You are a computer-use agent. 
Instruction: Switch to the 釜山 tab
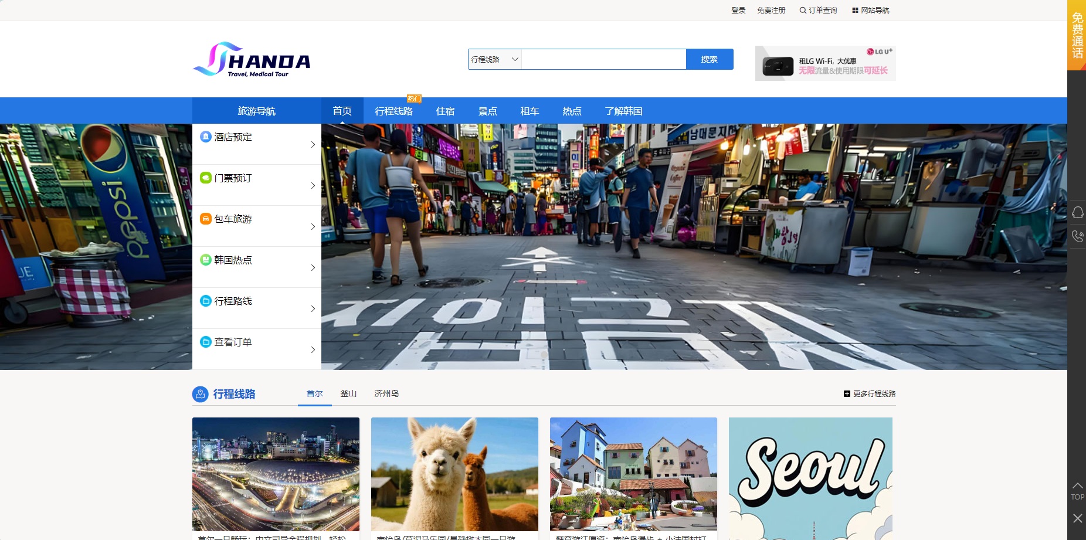348,393
